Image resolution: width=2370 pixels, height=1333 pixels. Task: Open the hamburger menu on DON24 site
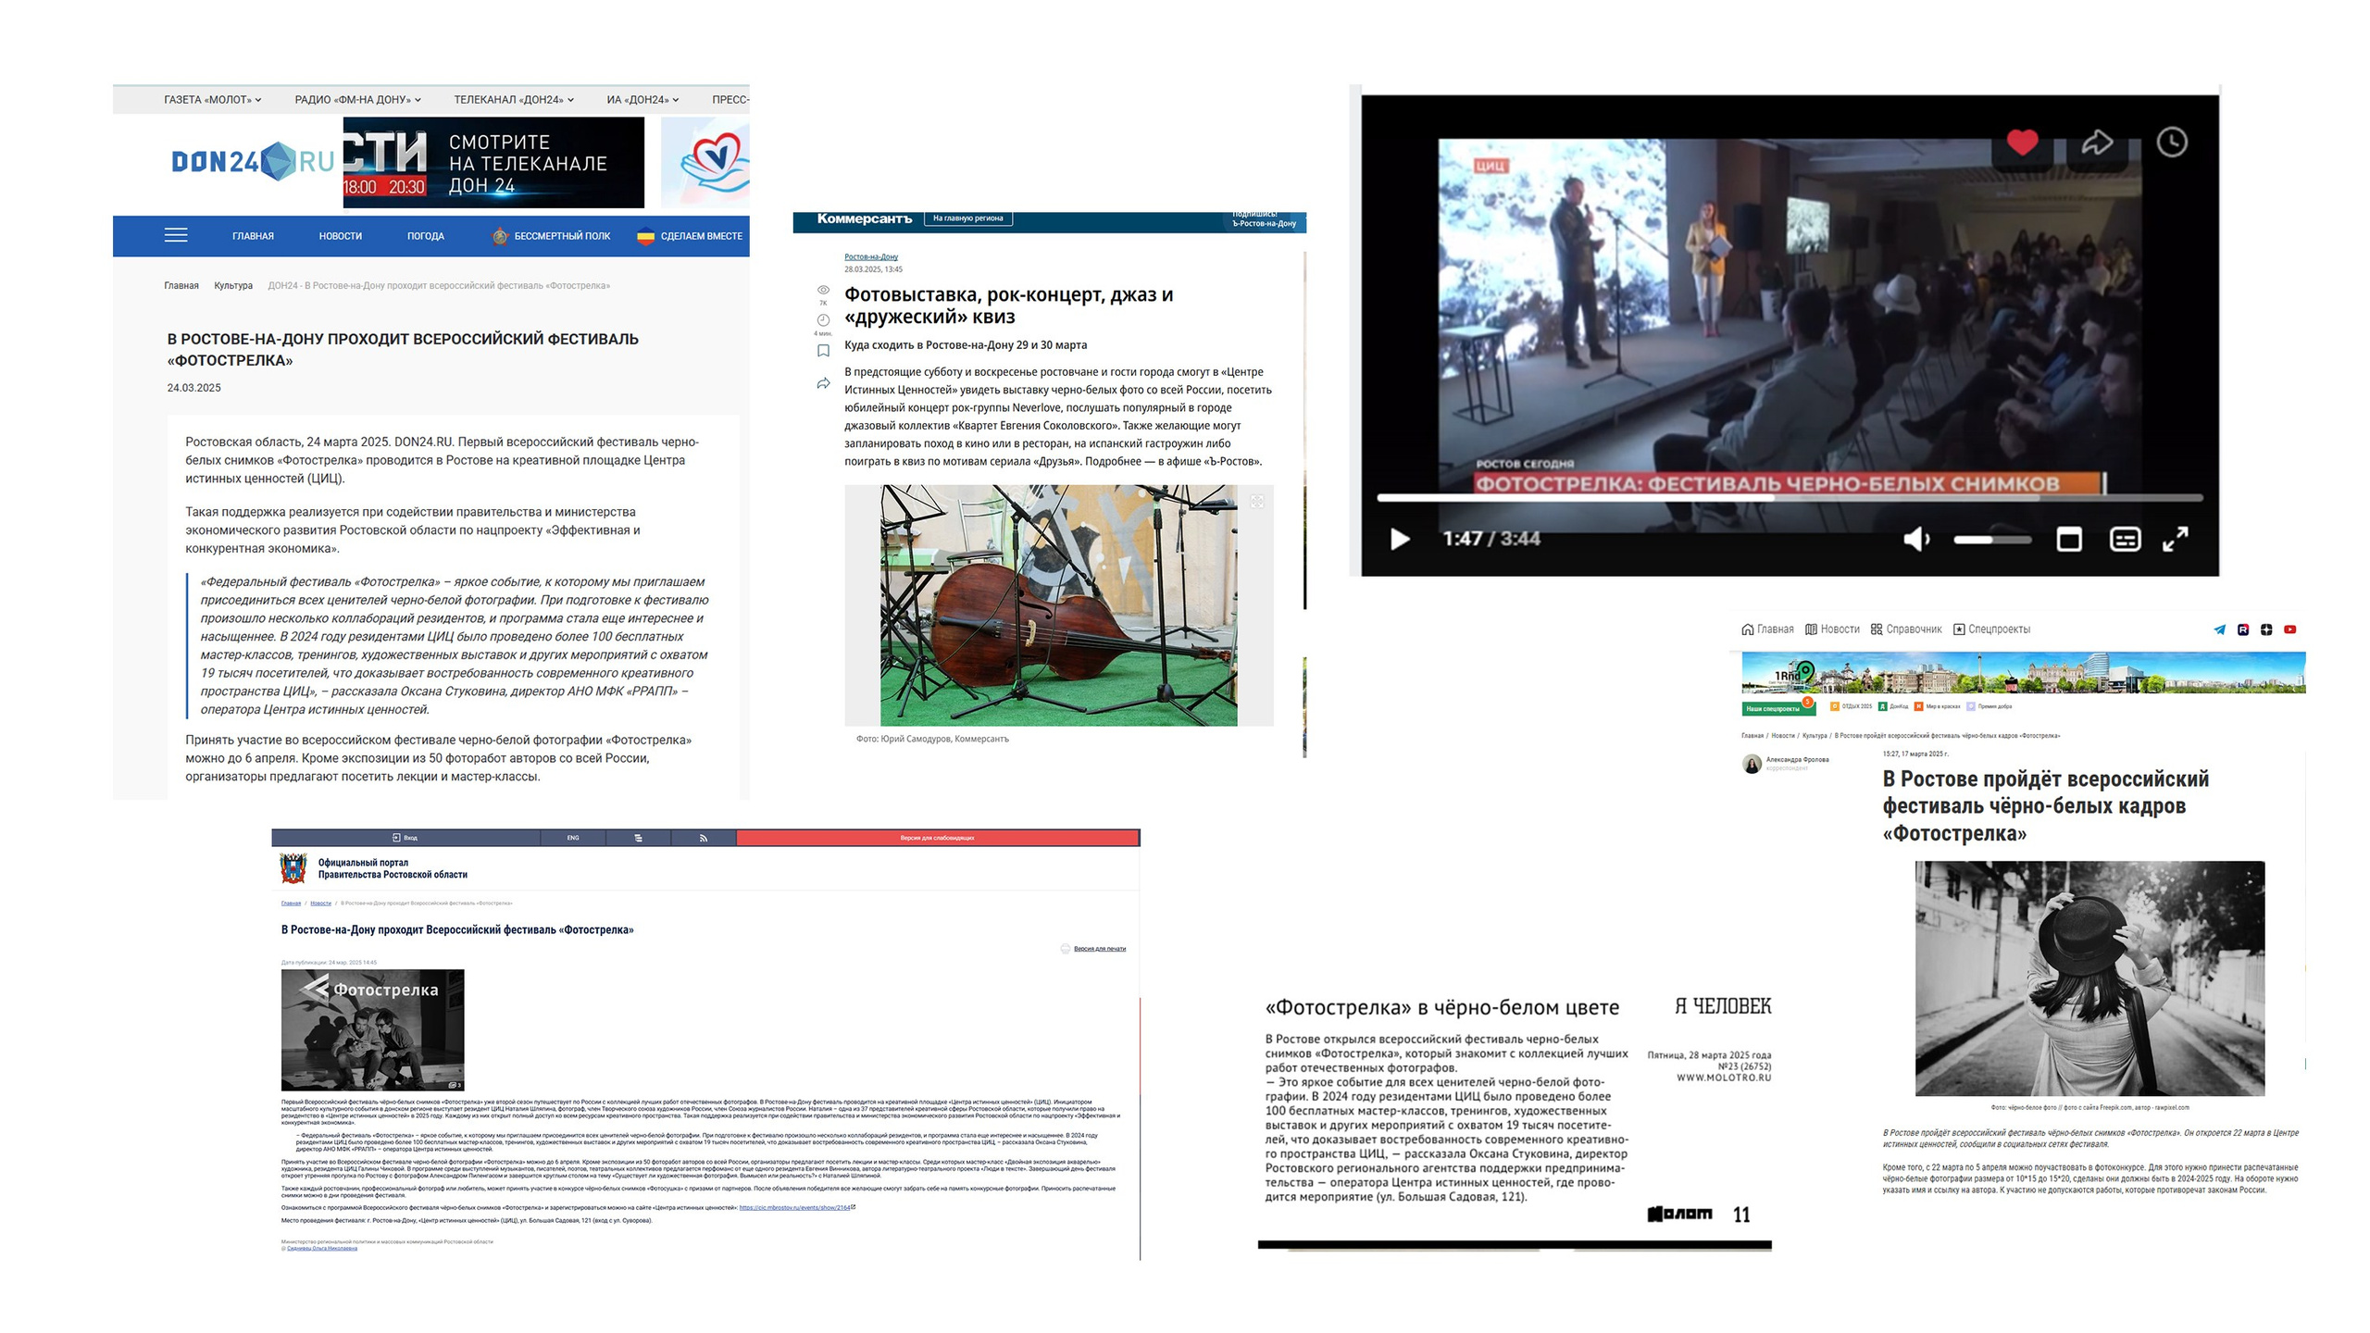[176, 235]
